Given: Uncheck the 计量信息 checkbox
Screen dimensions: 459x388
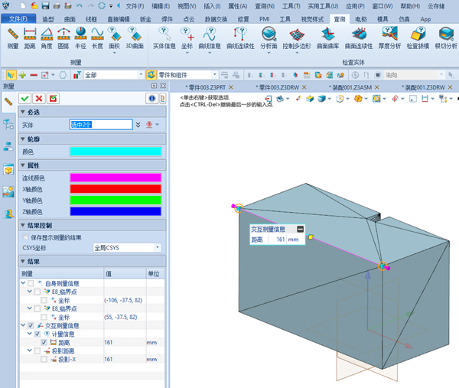Looking at the screenshot, I should (37, 334).
